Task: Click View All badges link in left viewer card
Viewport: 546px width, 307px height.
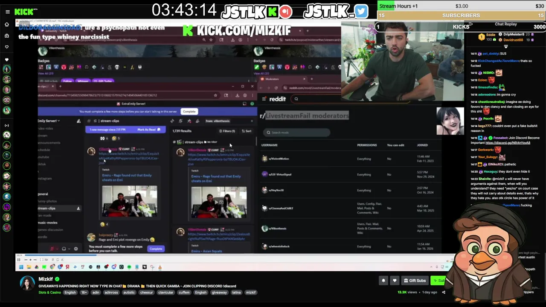Action: click(46, 73)
